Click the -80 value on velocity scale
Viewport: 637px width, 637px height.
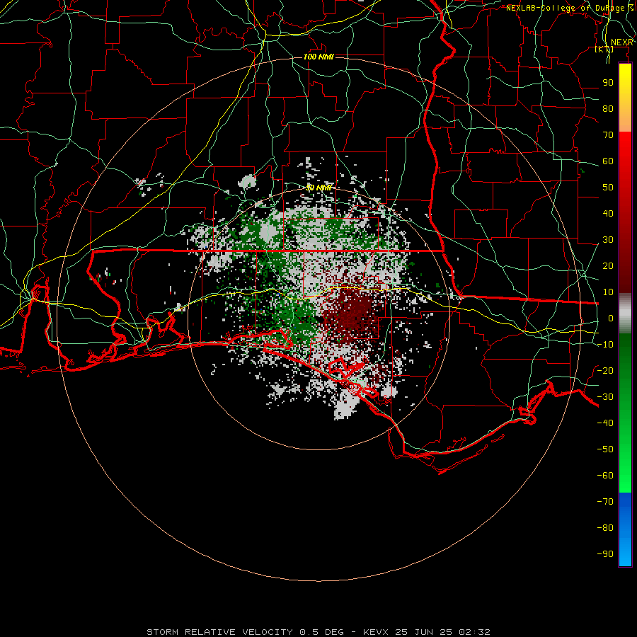pos(605,528)
